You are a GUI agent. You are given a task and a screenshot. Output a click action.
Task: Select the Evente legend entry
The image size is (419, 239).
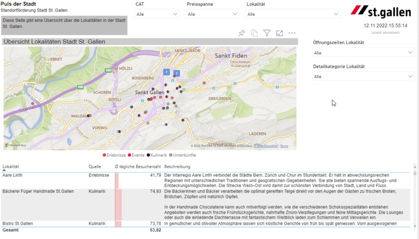coord(136,155)
